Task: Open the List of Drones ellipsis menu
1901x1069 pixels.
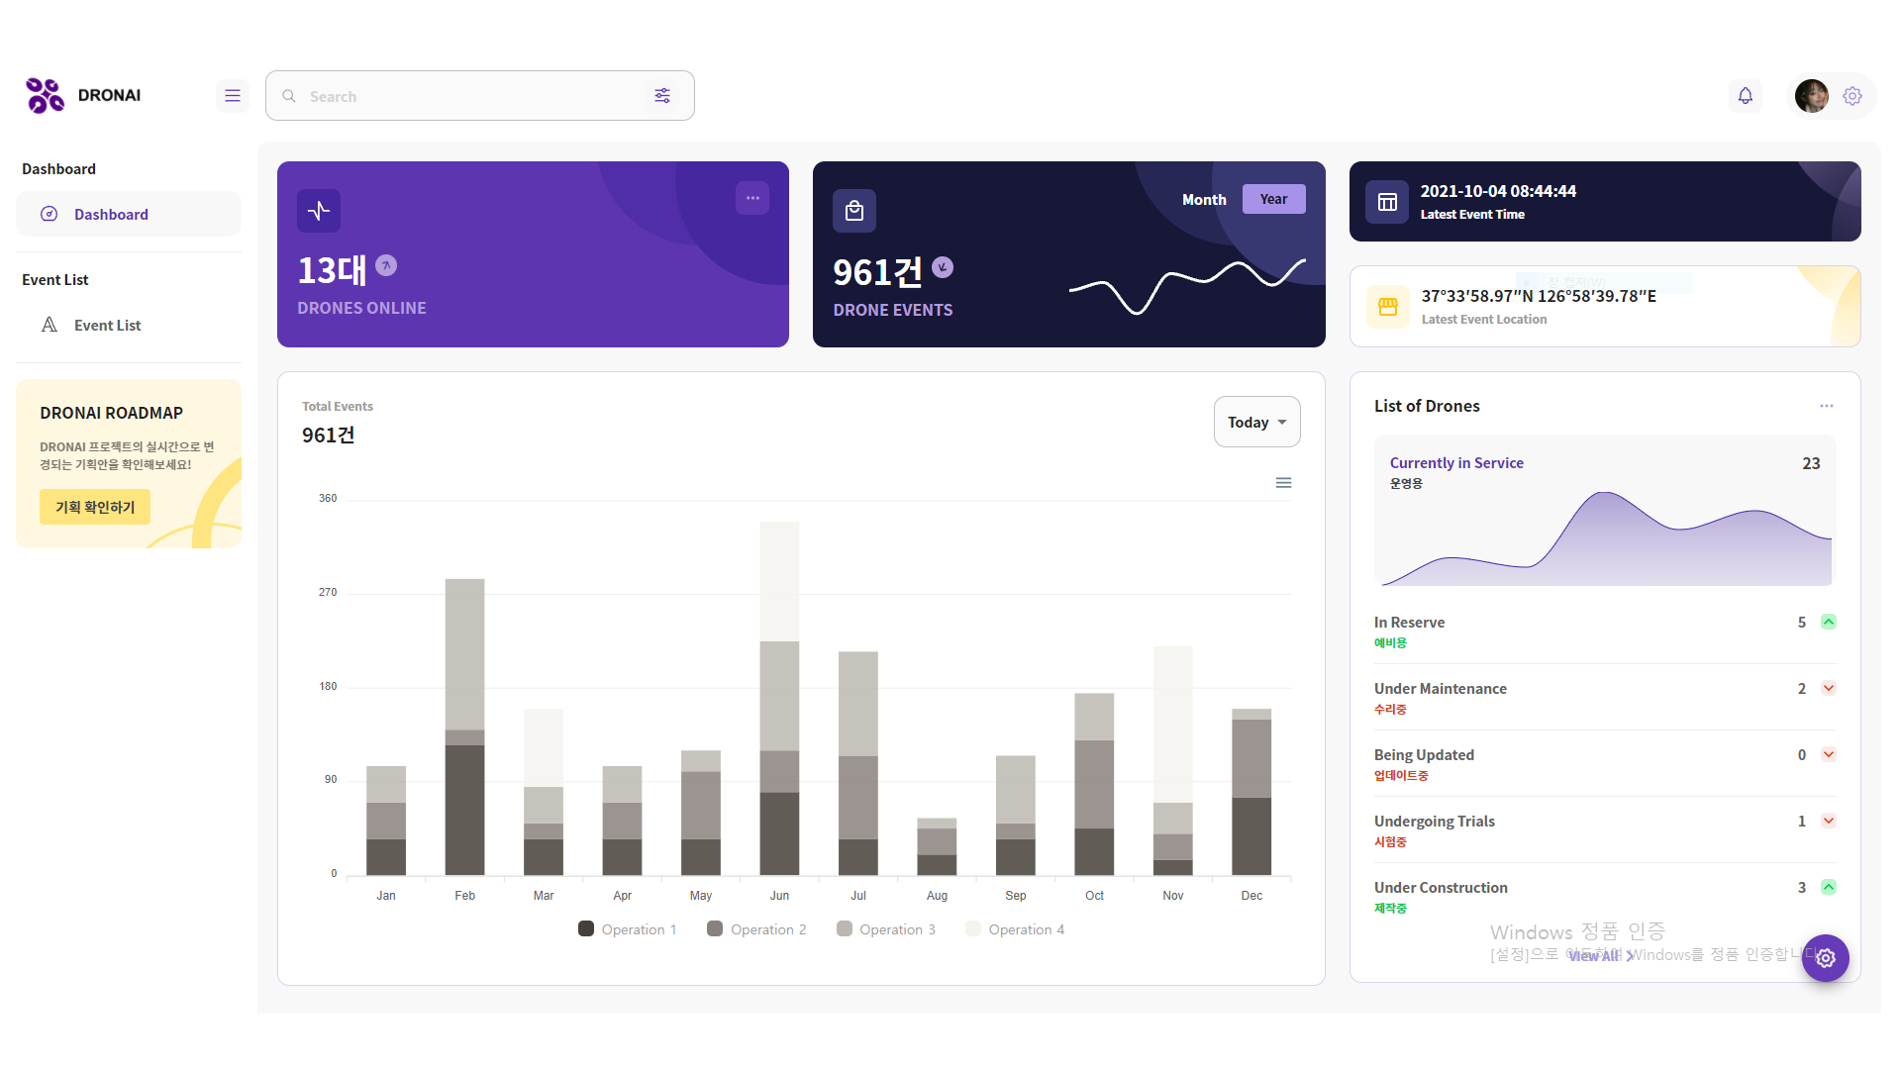Action: coord(1826,406)
